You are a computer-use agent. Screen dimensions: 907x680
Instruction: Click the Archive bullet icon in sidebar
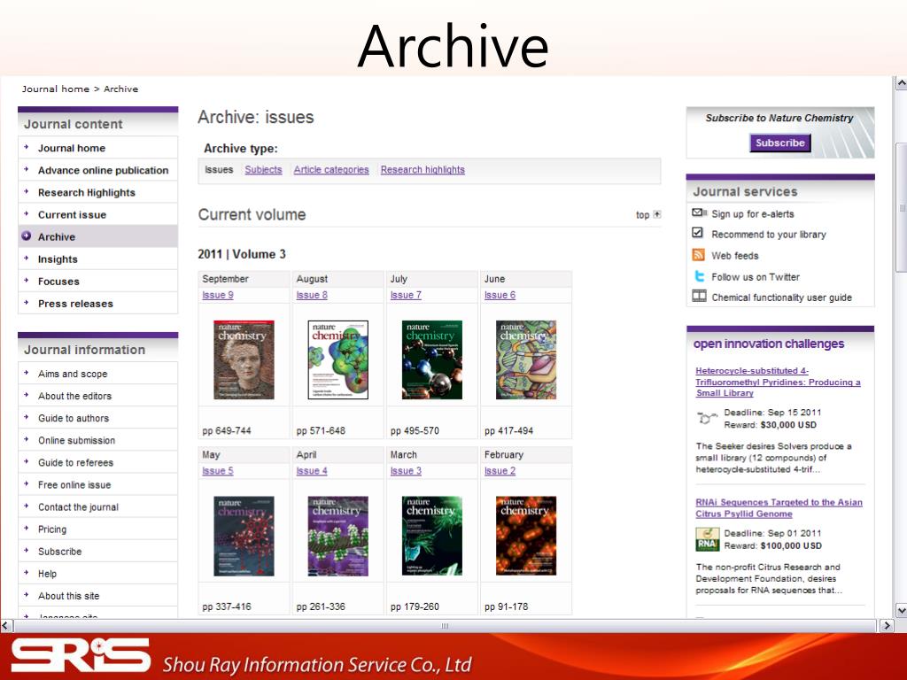point(26,236)
